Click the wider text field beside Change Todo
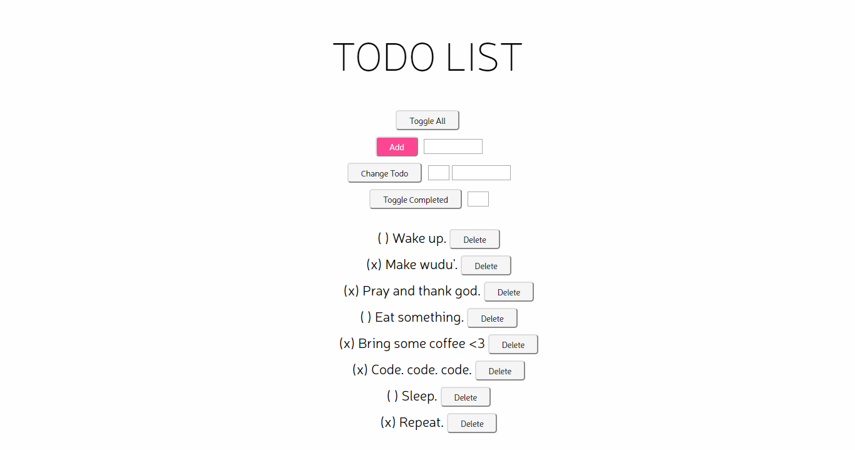 (481, 173)
